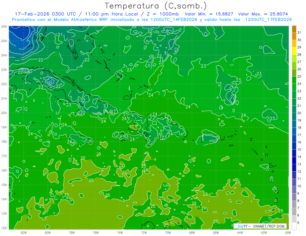
Task: Click the white swatch below colorbar label 5
Action: pyautogui.click(x=294, y=226)
